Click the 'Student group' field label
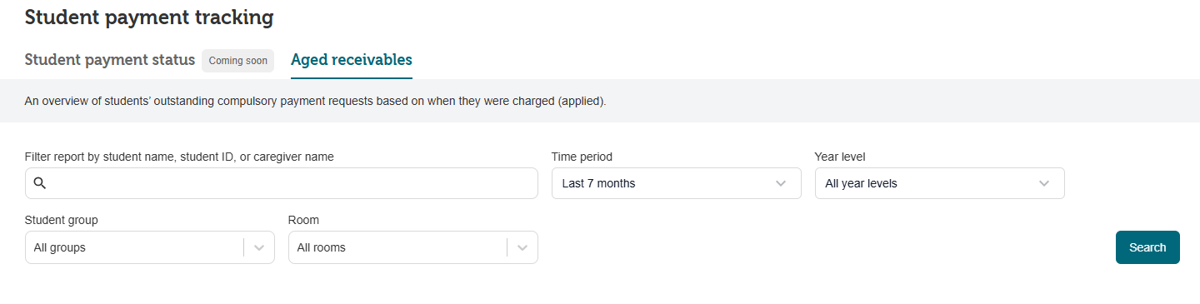Screen dimensions: 1200x304 tap(62, 221)
